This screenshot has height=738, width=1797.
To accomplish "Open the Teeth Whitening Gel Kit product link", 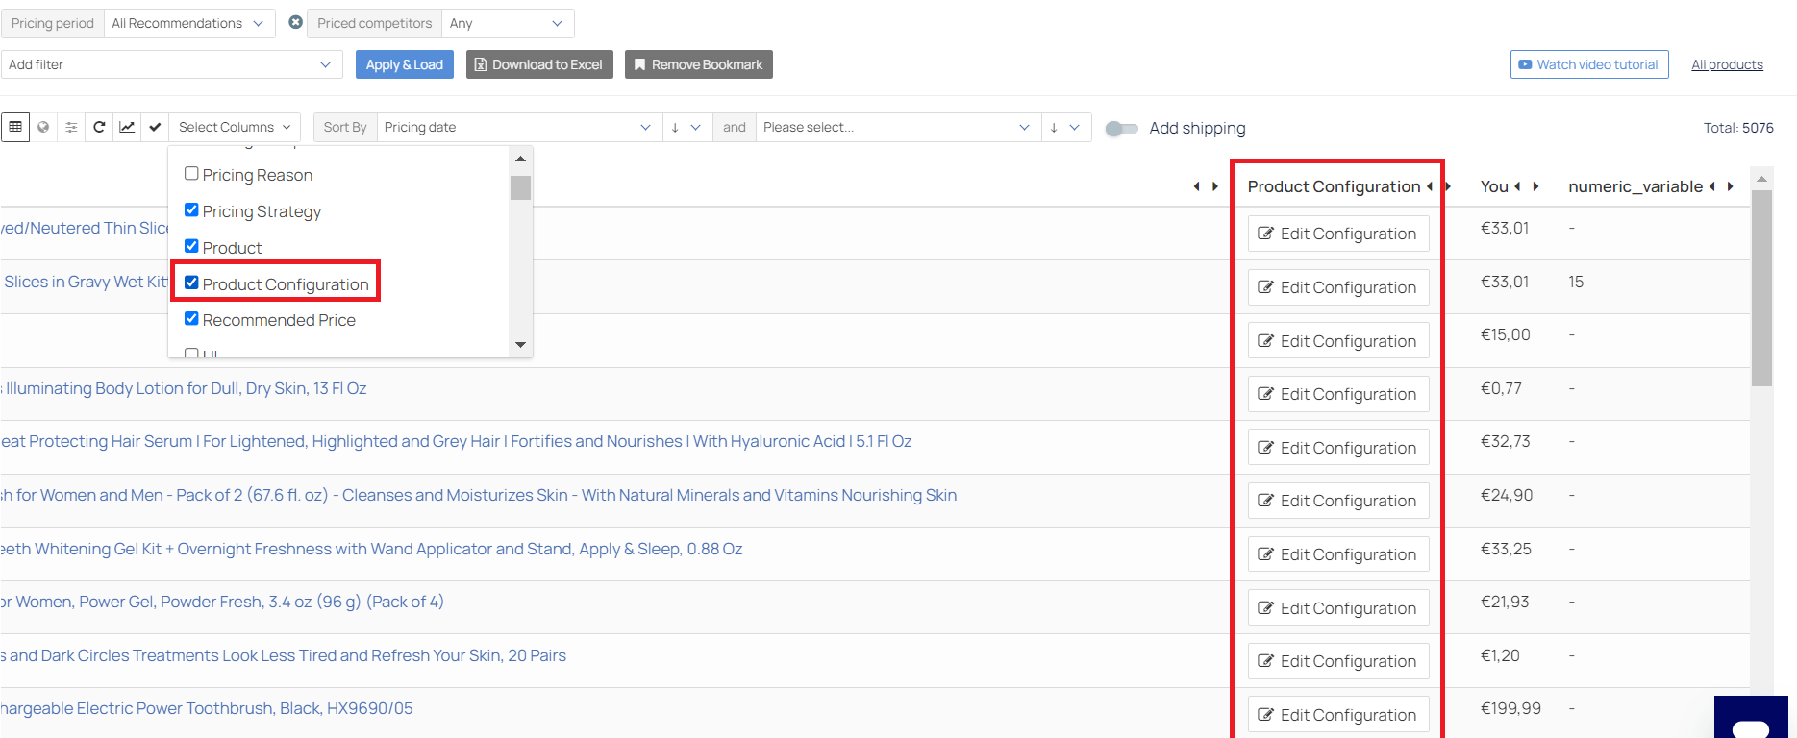I will pos(371,549).
